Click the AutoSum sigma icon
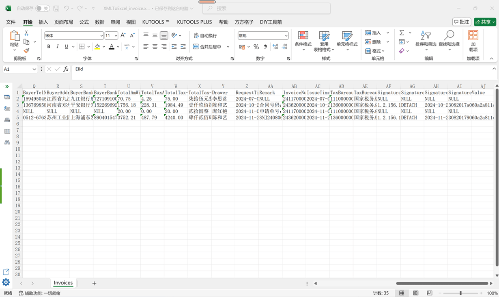The image size is (499, 297). coord(402,33)
